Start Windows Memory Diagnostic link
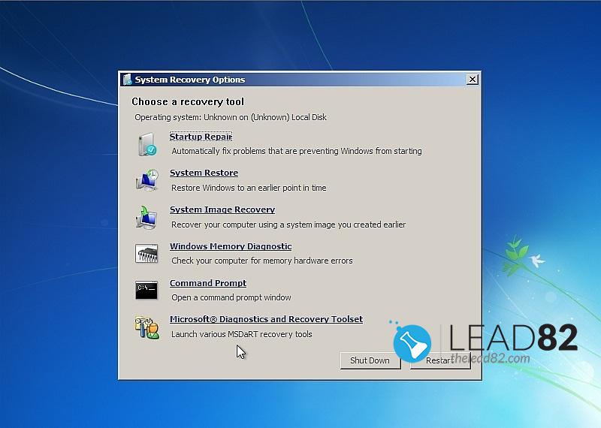 coord(231,246)
